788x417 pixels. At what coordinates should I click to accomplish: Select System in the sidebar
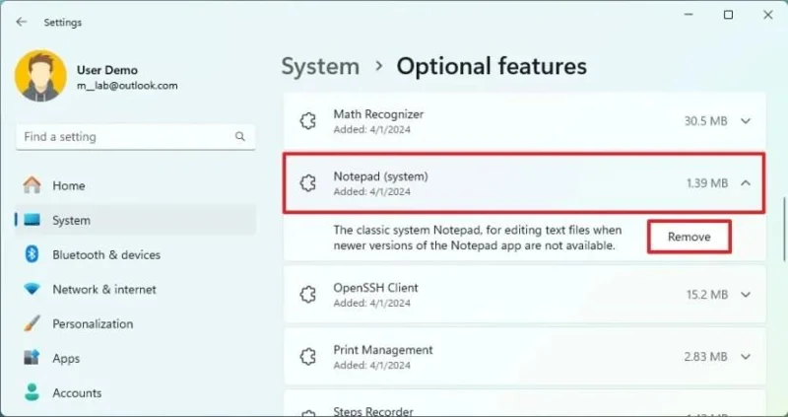point(136,220)
